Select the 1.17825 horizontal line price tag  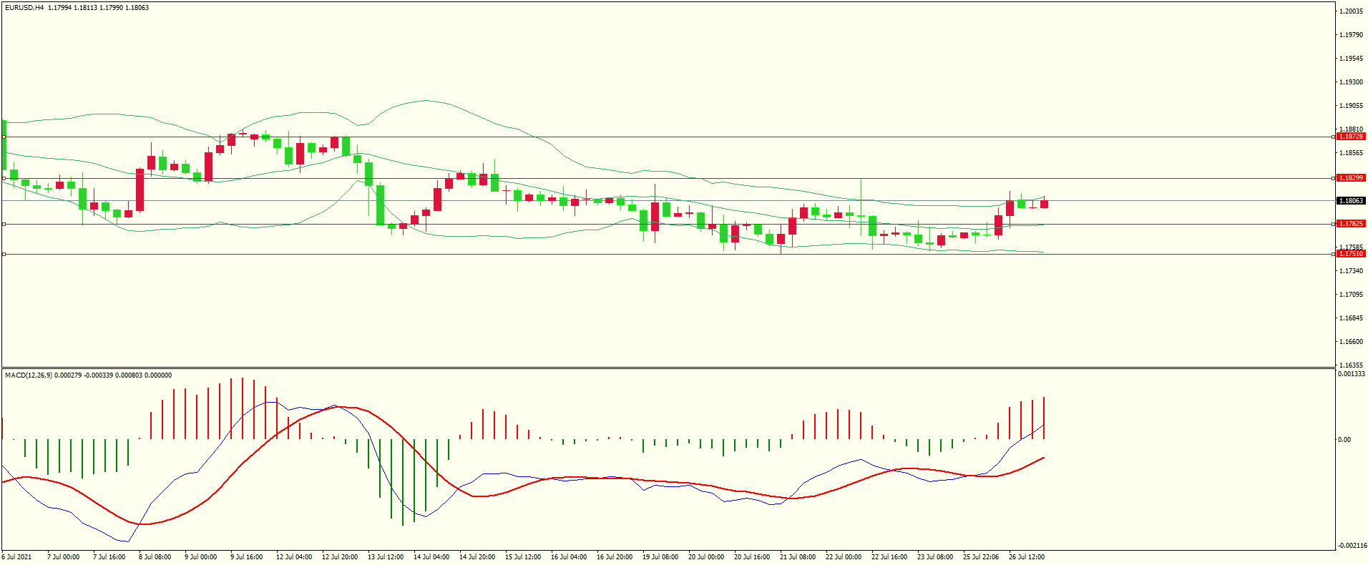(x=1351, y=224)
